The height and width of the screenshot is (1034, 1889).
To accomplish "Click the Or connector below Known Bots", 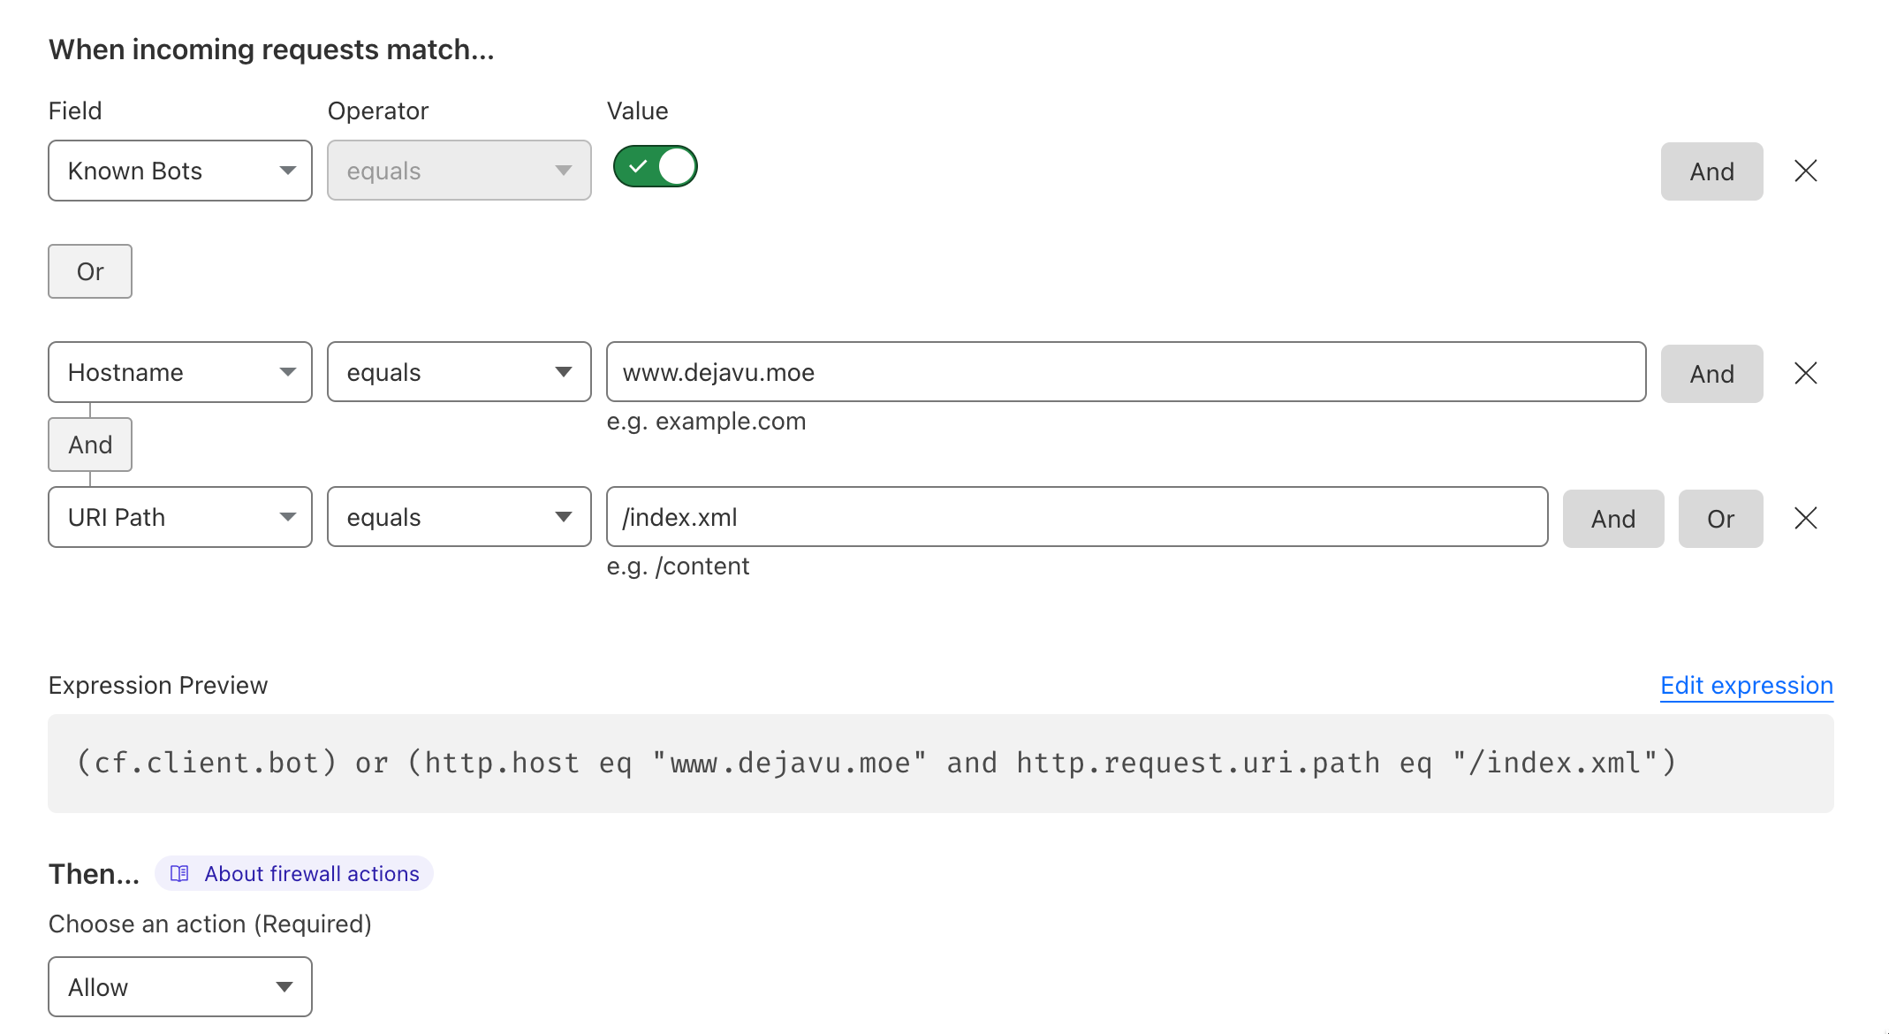I will click(x=90, y=271).
